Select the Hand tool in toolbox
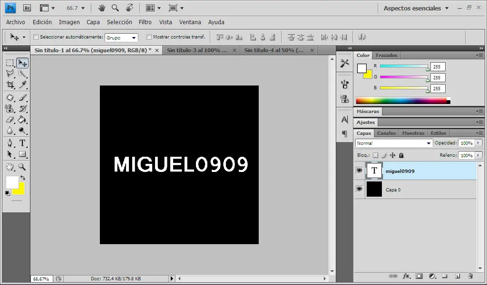 tap(10, 167)
